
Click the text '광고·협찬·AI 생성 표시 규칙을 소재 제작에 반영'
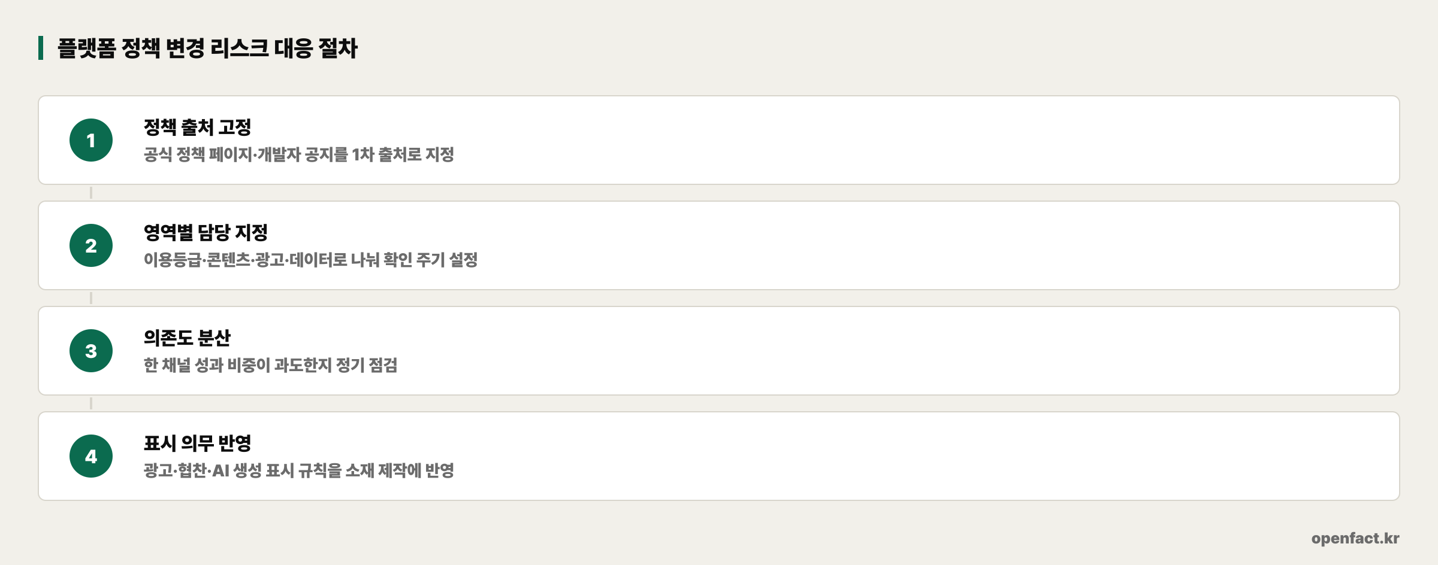[298, 470]
